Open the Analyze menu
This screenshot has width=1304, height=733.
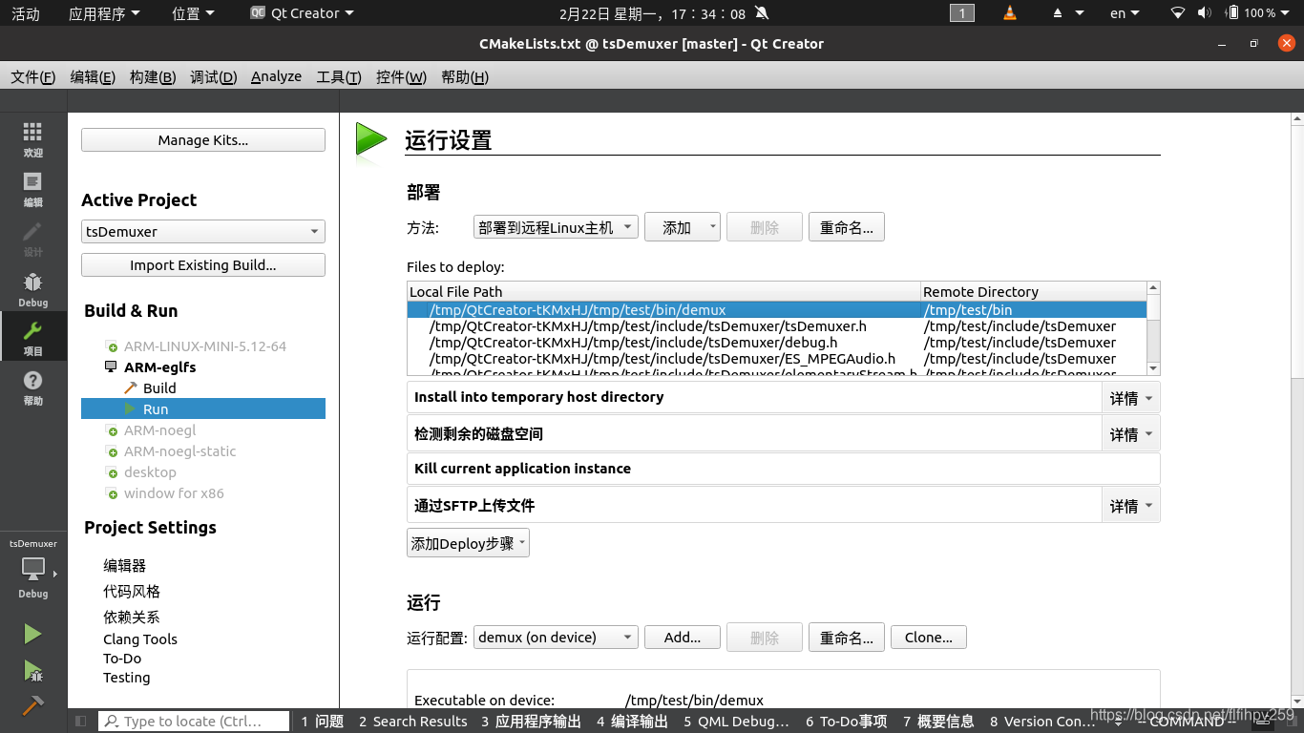coord(276,77)
